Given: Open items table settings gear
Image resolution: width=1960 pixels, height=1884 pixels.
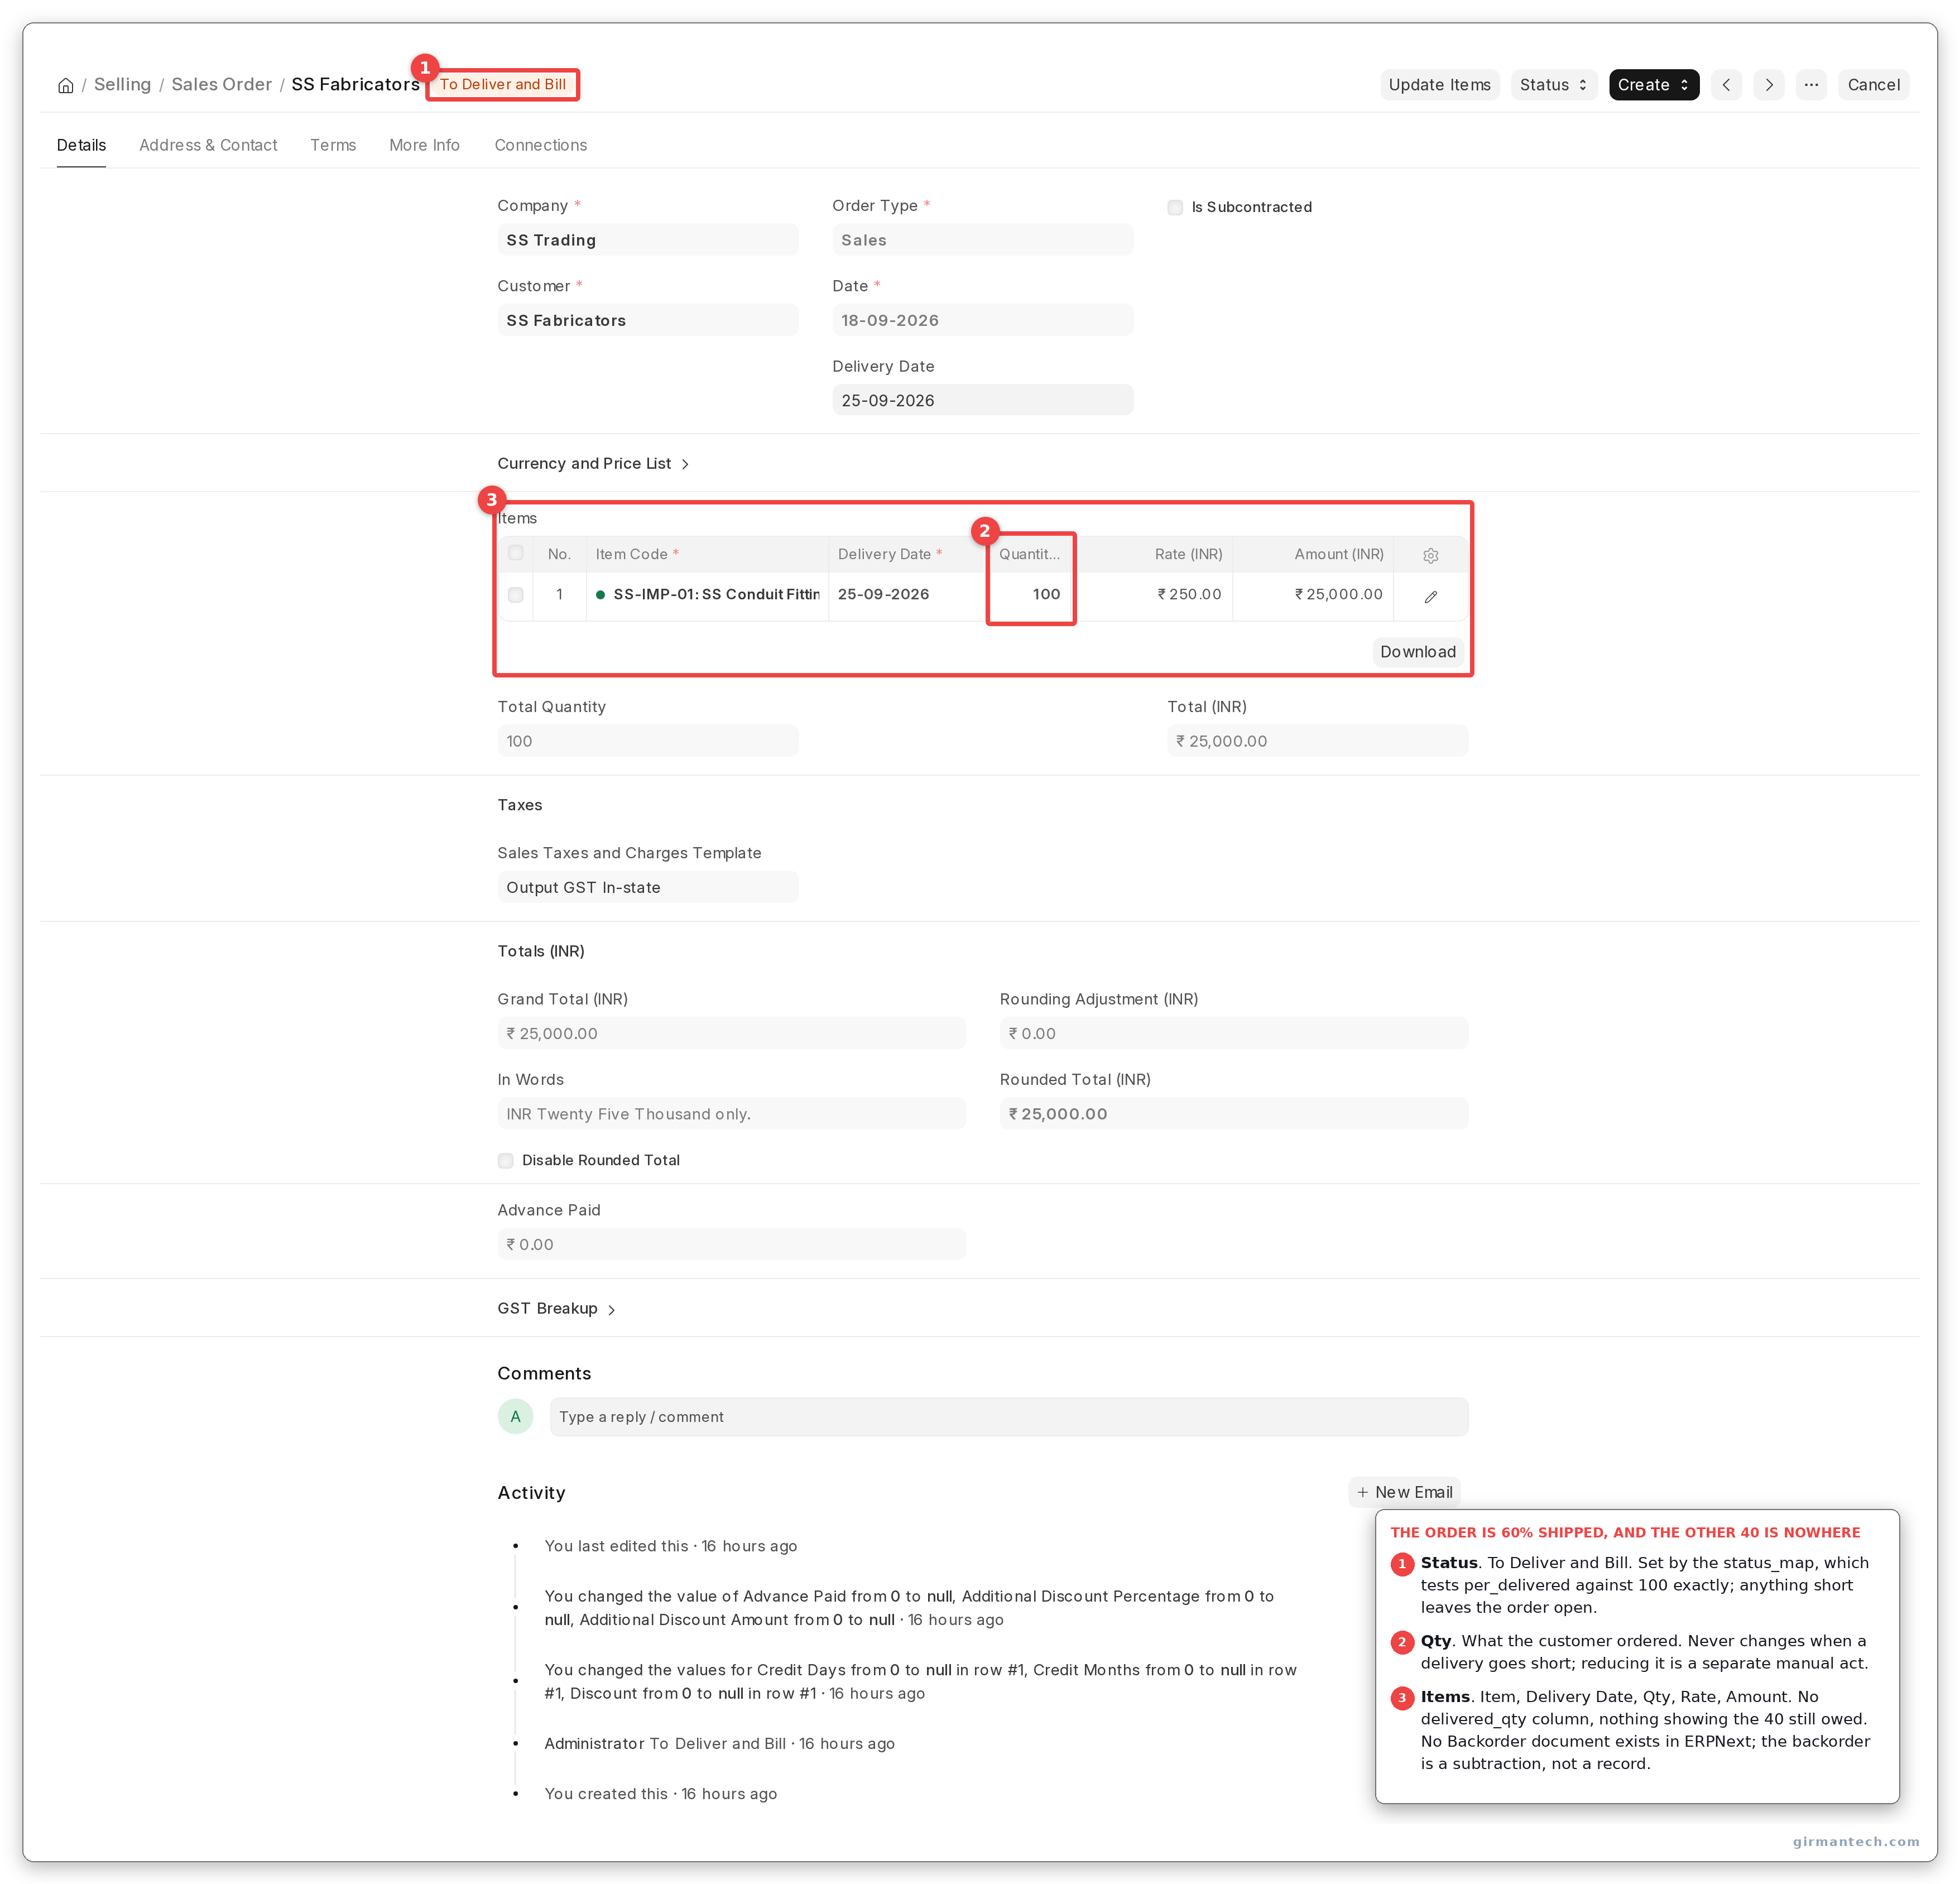Looking at the screenshot, I should pos(1430,555).
